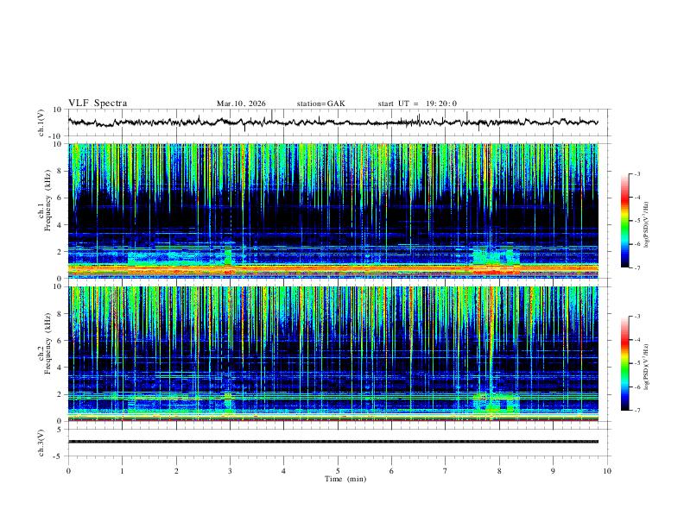Click time axis tick label "0"
Image resolution: width=684 pixels, height=528 pixels.
coord(68,471)
